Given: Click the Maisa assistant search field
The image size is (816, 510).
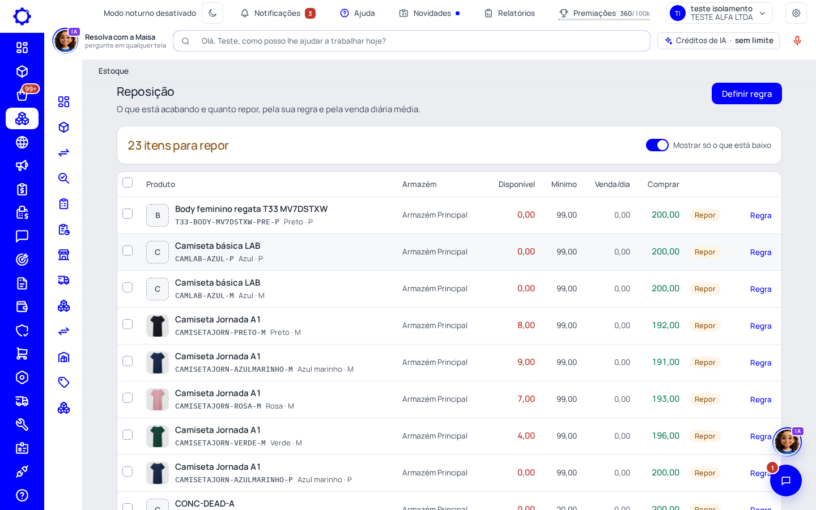Looking at the screenshot, I should (411, 41).
